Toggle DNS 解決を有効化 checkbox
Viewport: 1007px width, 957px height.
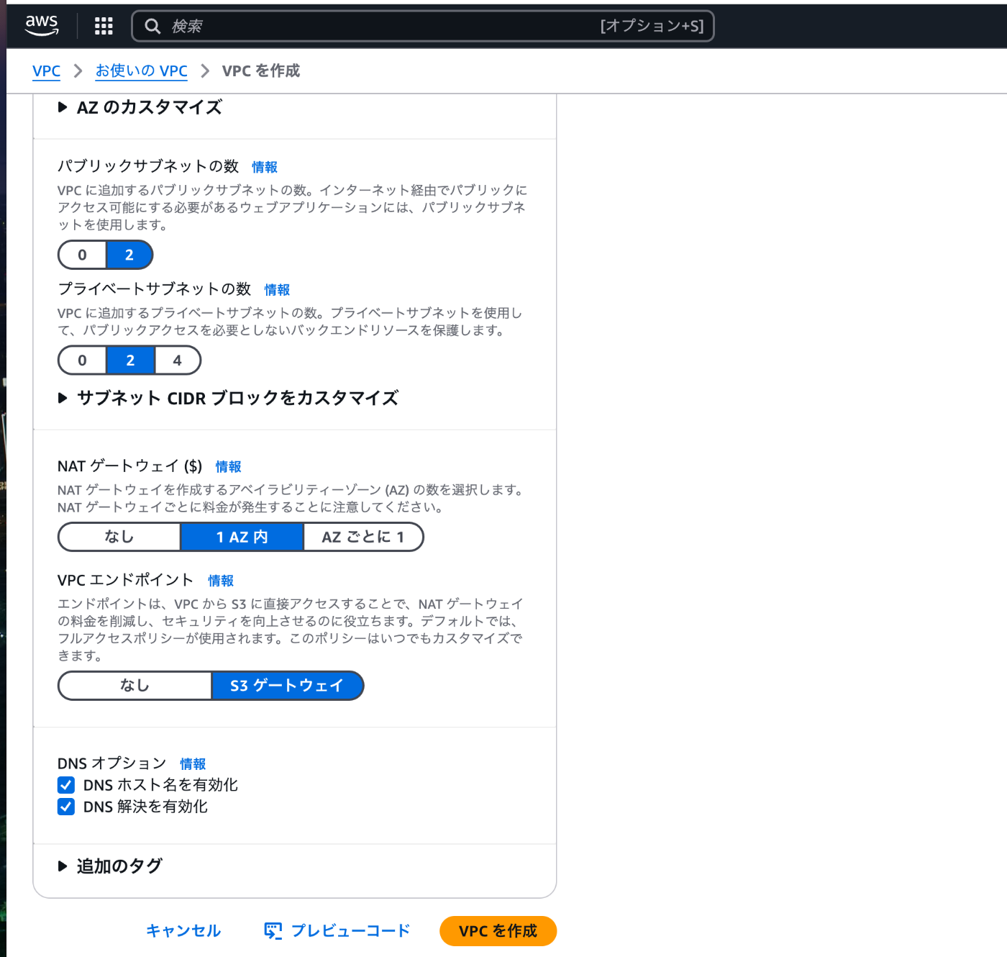click(66, 807)
